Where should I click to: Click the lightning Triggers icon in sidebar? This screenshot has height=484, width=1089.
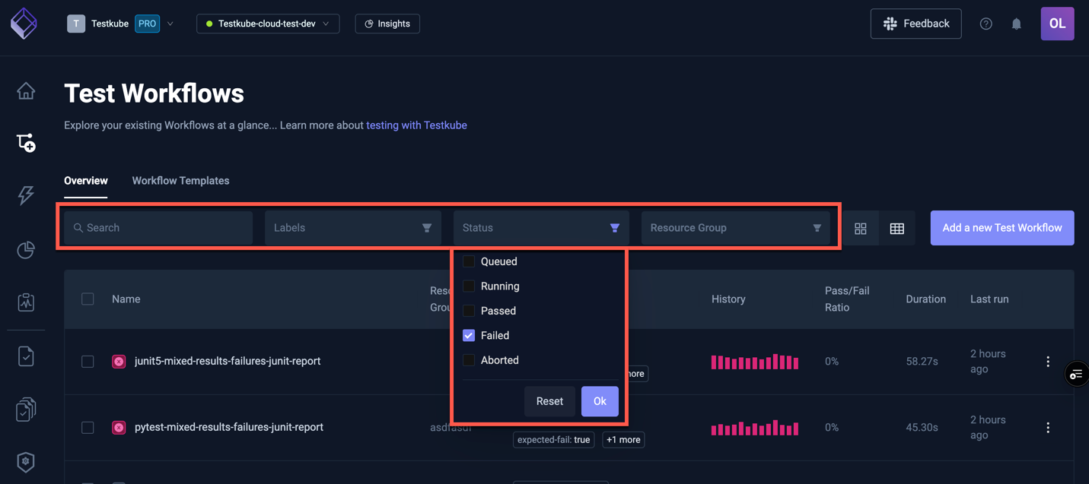[x=25, y=195]
